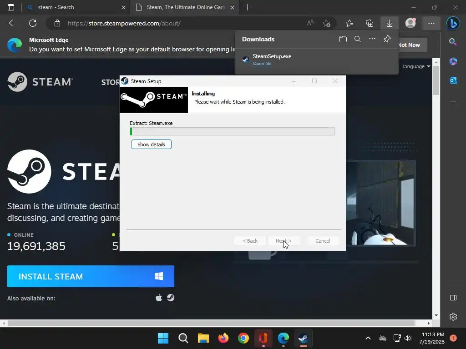
Task: Click the SteamOS platform icon
Action: point(171,298)
